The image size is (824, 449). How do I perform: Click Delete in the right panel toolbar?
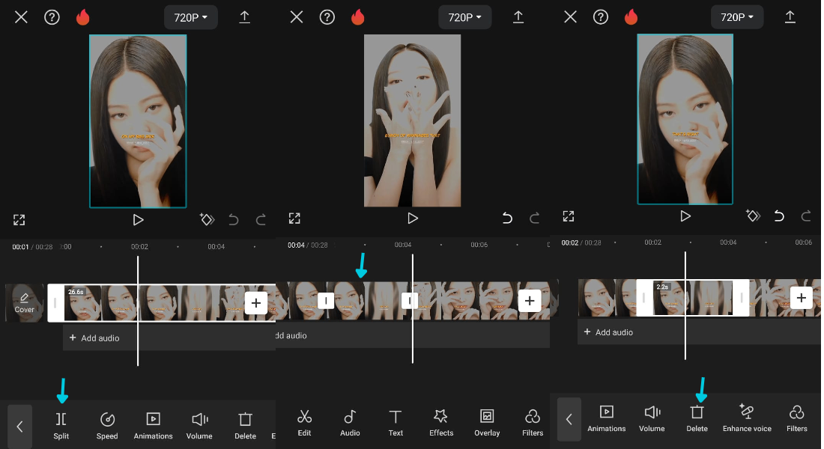697,418
